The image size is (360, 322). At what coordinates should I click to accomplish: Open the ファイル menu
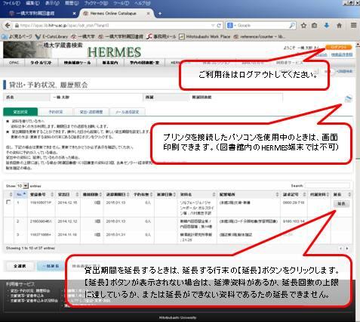click(x=11, y=3)
